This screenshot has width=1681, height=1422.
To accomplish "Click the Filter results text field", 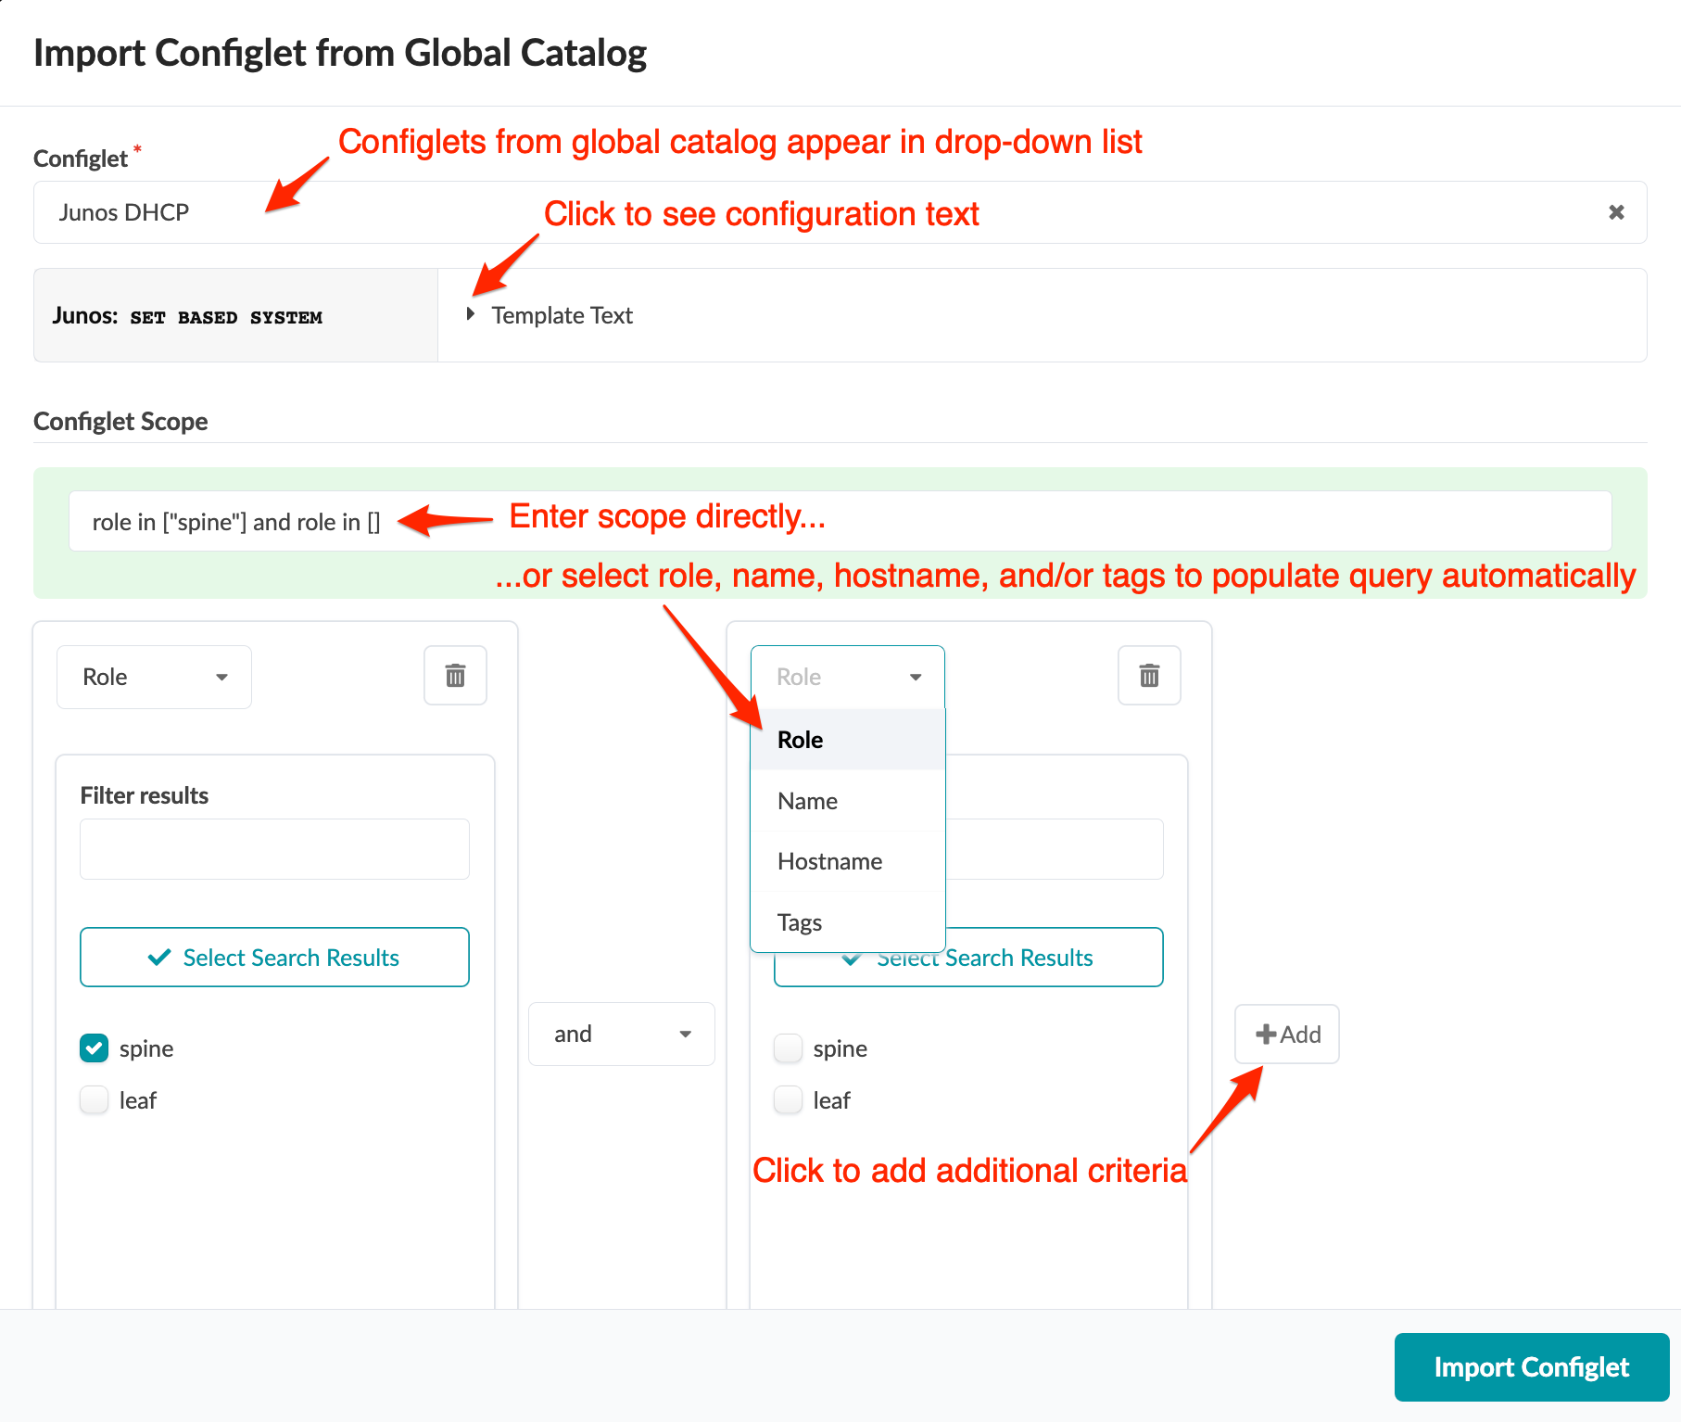I will point(274,849).
